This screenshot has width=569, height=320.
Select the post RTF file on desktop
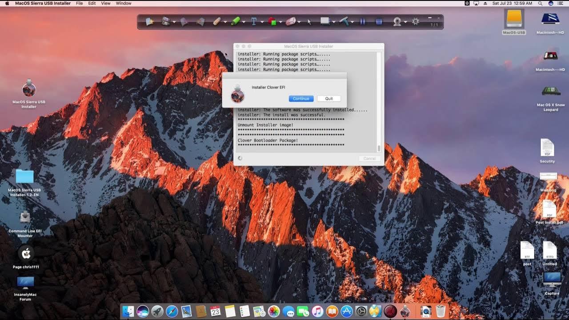click(527, 253)
